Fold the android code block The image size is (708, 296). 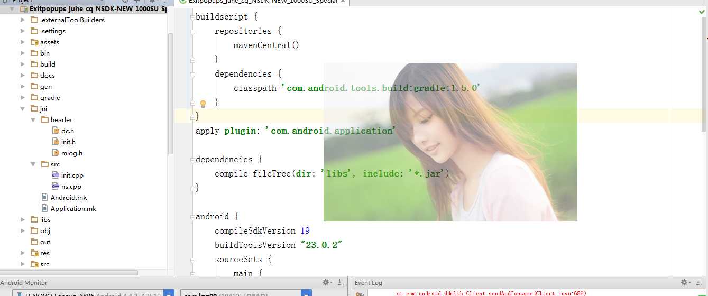click(x=192, y=217)
